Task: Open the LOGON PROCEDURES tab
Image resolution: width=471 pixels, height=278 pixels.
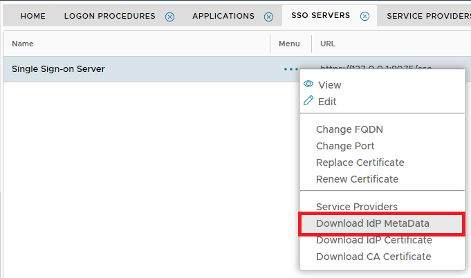Action: coord(109,17)
